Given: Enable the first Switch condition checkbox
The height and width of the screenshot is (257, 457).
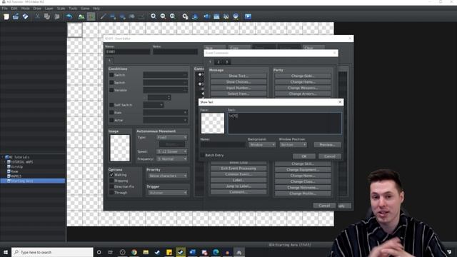Looking at the screenshot, I should point(111,75).
